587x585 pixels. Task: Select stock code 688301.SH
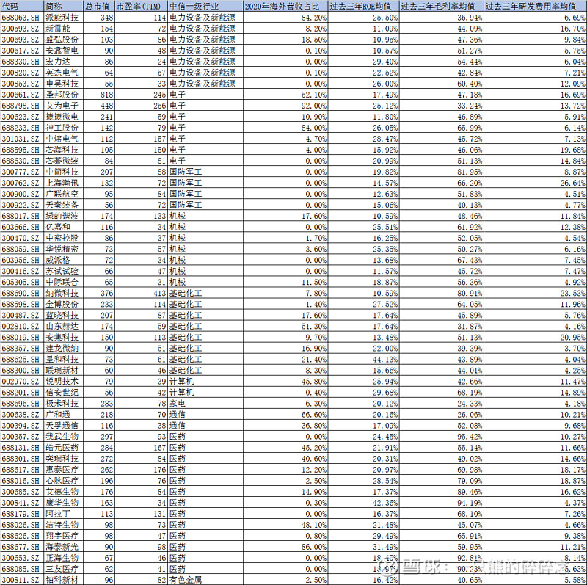[x=21, y=459]
